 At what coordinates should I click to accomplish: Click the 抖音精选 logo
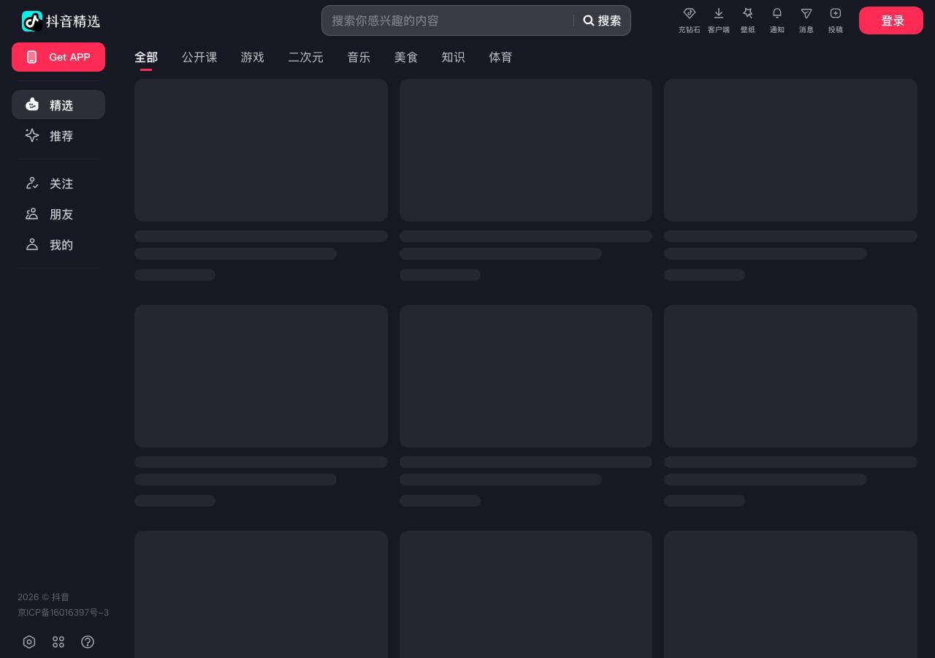coord(61,21)
